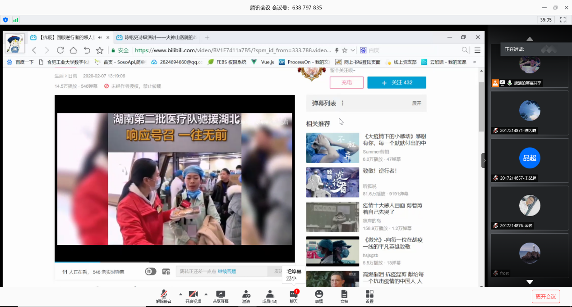Open 成员(43) members list

pos(270,296)
